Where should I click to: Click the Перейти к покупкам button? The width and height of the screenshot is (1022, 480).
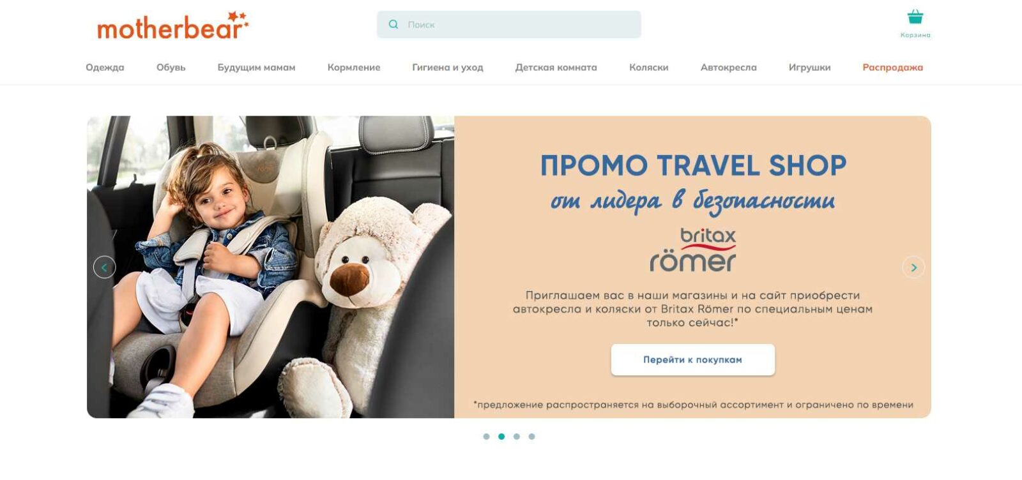(x=692, y=360)
